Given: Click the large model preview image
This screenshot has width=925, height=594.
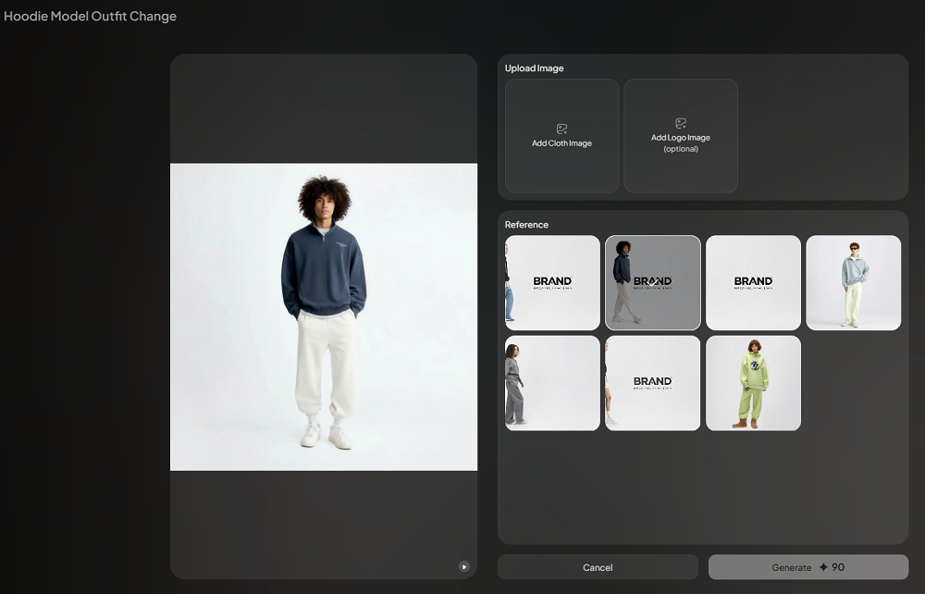Looking at the screenshot, I should (x=324, y=316).
